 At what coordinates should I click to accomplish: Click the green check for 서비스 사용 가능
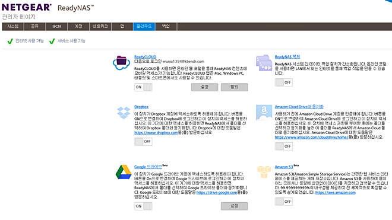[x=52, y=41]
